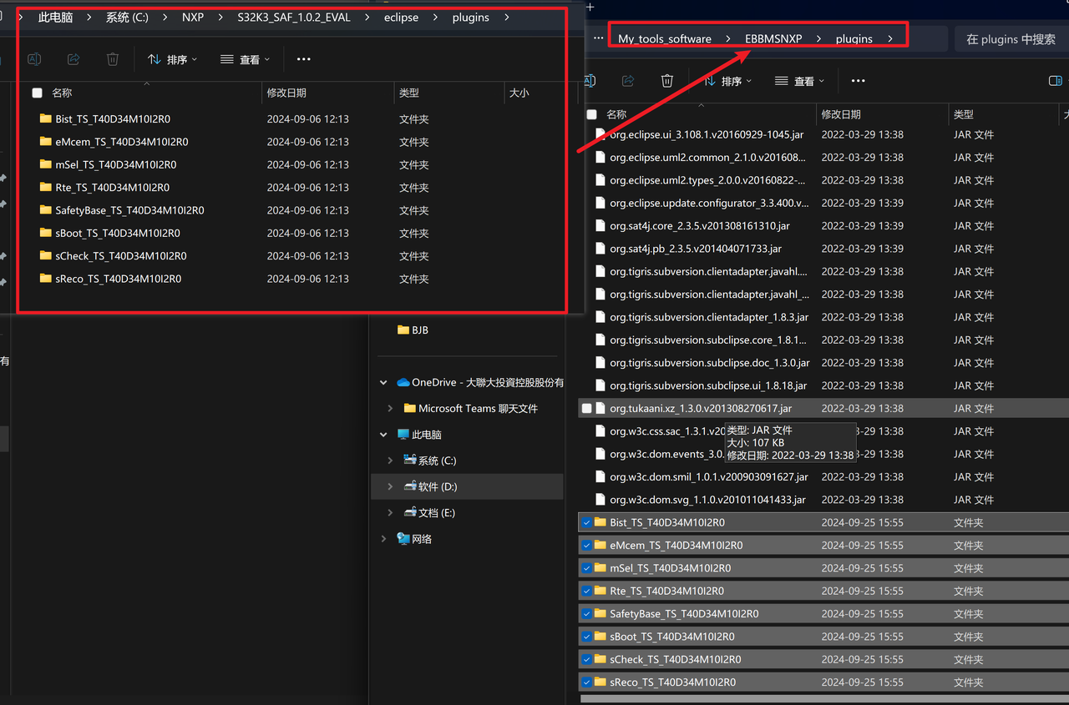Click the BJB folder icon
The width and height of the screenshot is (1069, 705).
point(403,330)
